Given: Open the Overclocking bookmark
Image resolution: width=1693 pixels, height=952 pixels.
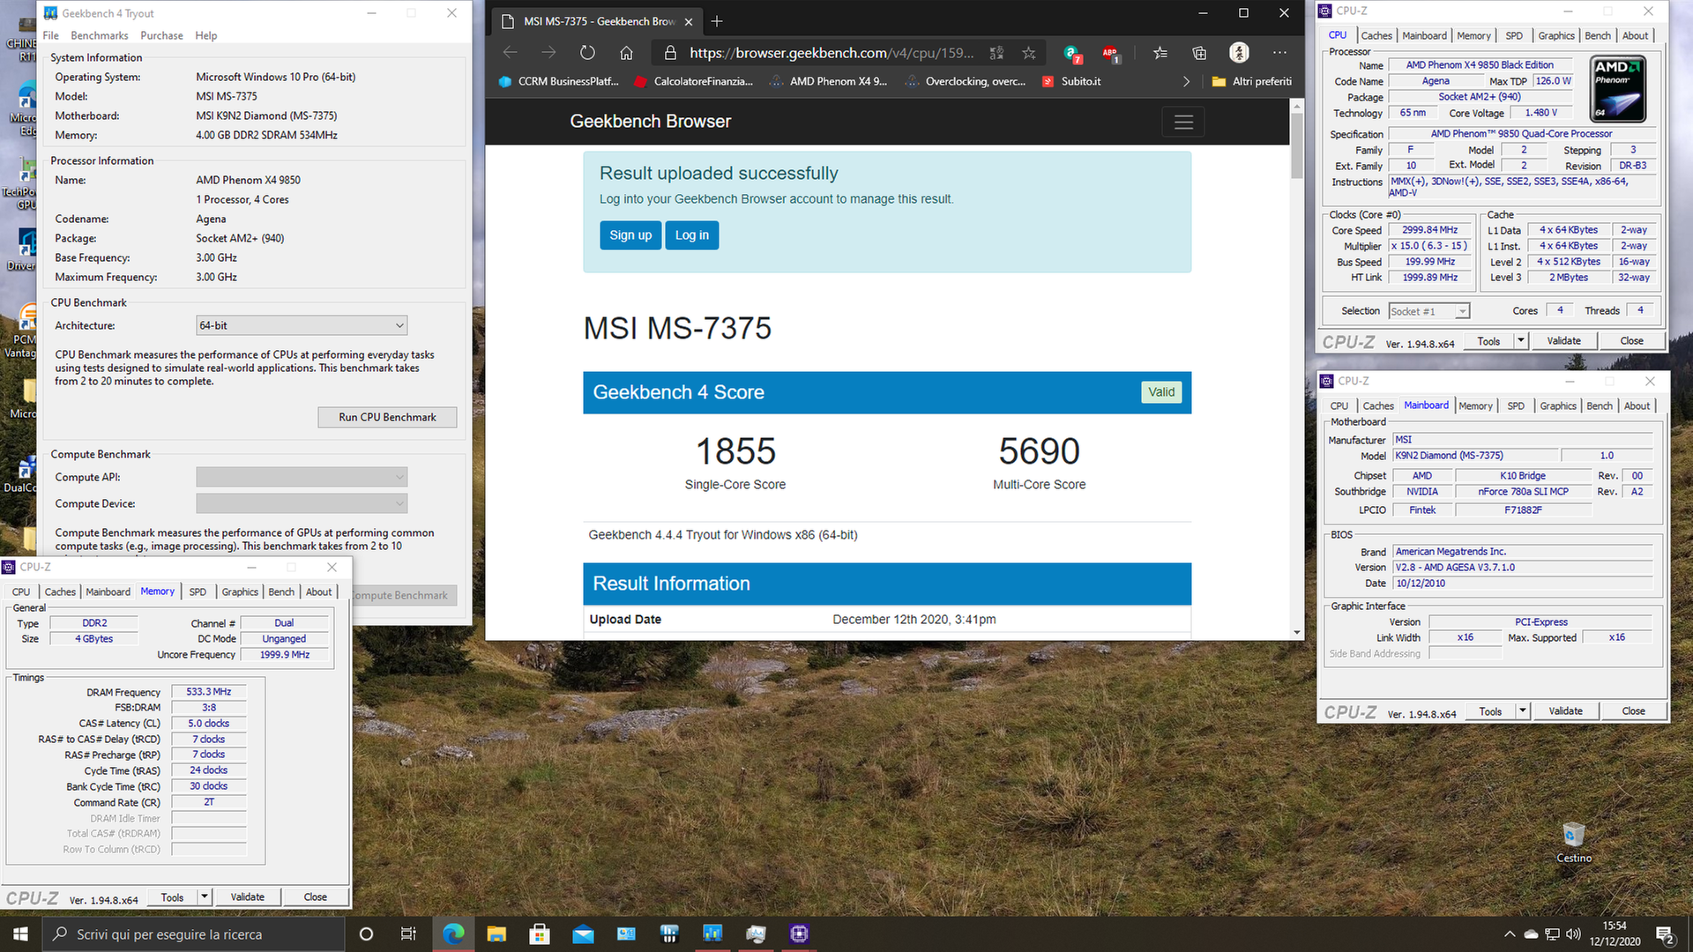Looking at the screenshot, I should point(966,81).
